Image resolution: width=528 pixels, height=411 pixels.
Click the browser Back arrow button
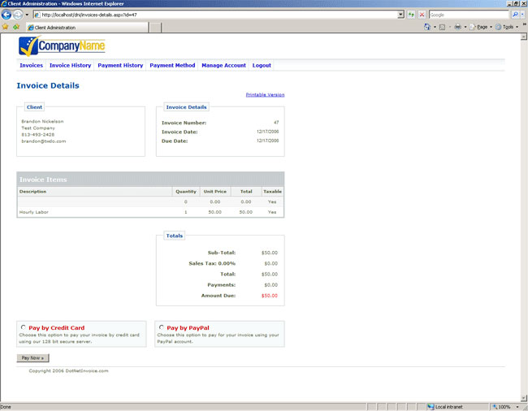6,15
